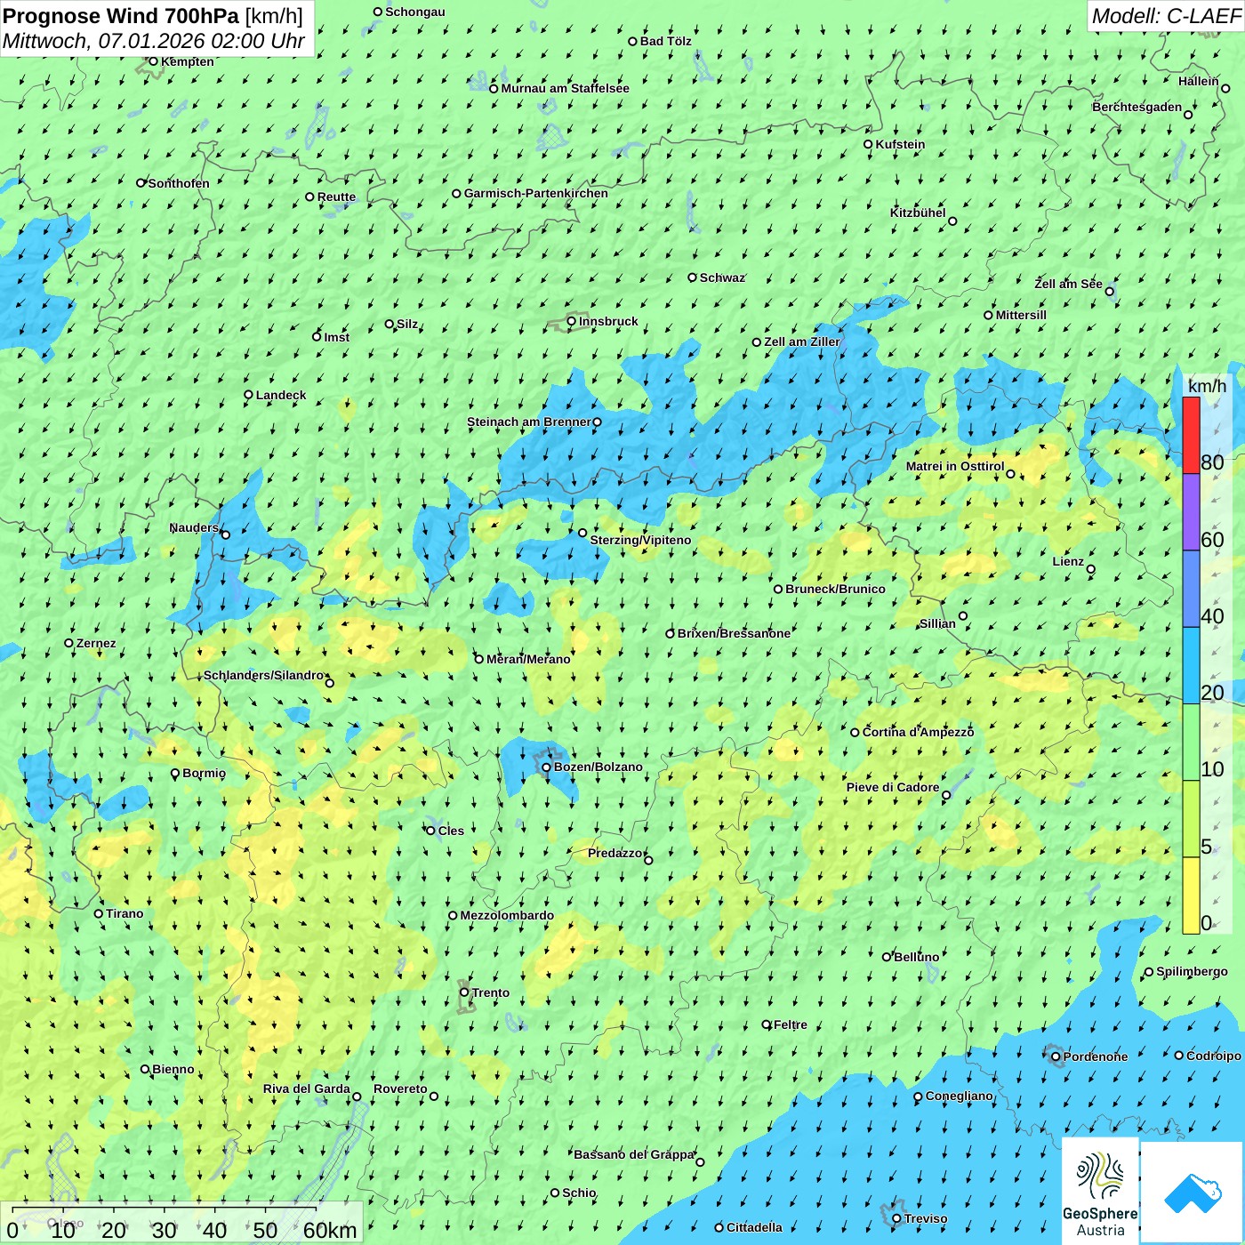Screen dimensions: 1245x1245
Task: Click the 'Modell: C-LAEF' label
Action: pos(1166,16)
